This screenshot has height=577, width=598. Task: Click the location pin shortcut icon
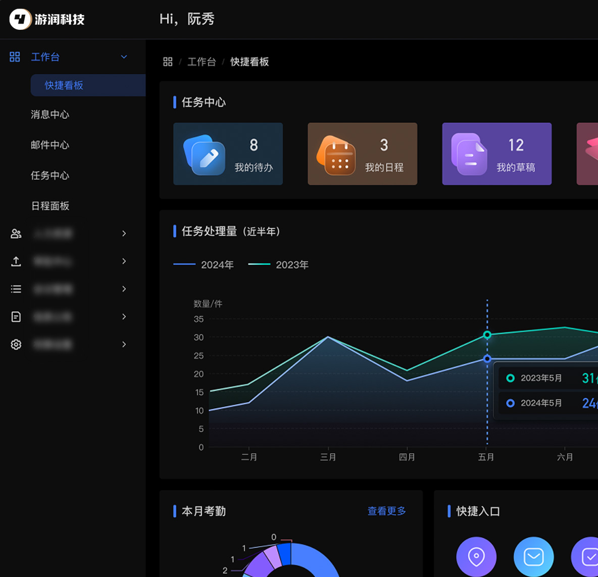pyautogui.click(x=476, y=557)
